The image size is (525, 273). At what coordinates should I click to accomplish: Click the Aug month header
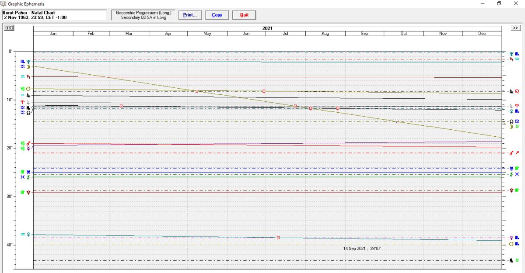click(325, 34)
